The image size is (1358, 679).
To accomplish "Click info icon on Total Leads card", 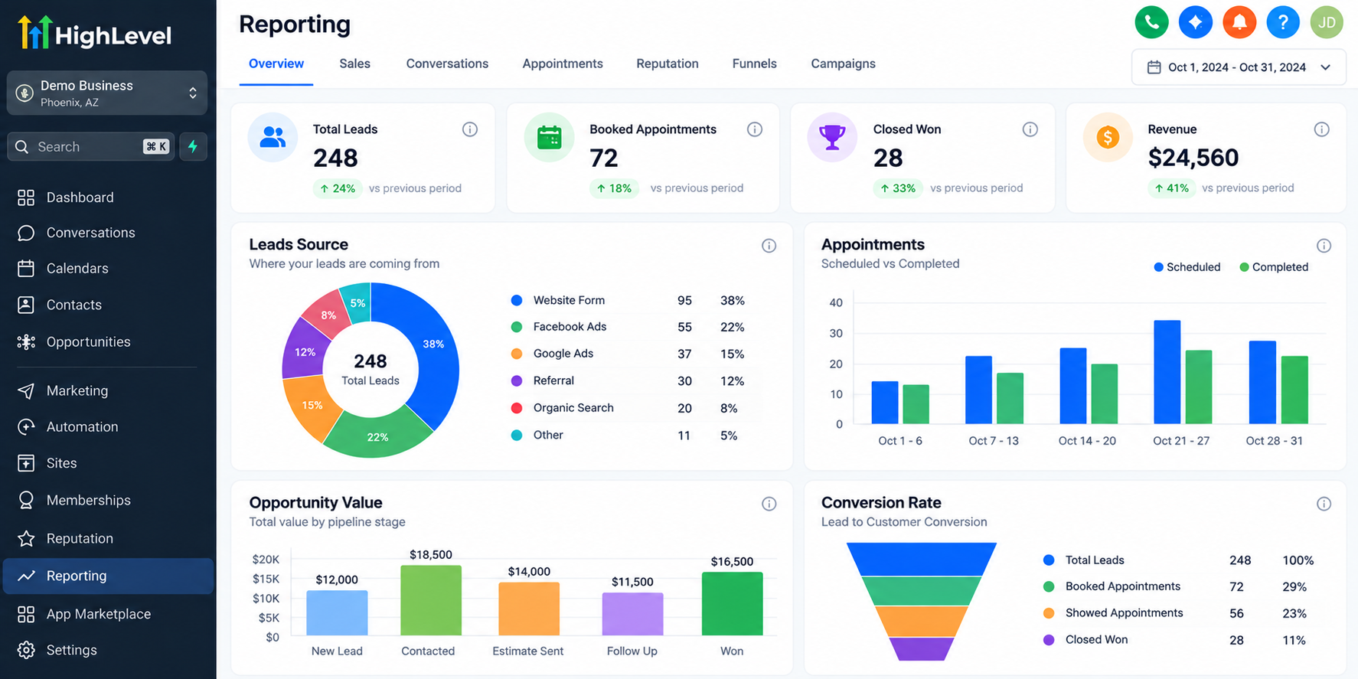I will point(470,129).
